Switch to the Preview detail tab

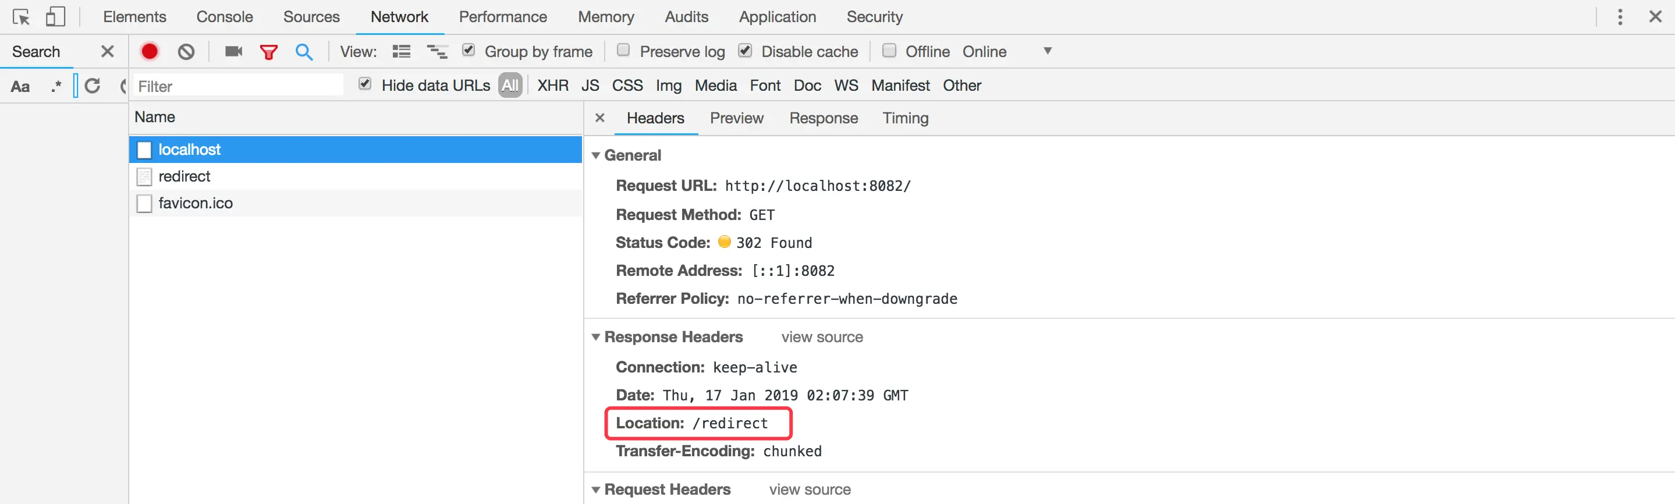click(x=737, y=118)
